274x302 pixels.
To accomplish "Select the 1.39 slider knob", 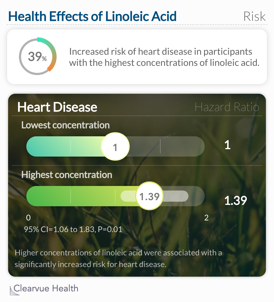I will (149, 196).
